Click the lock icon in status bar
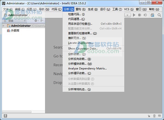 coord(149,116)
